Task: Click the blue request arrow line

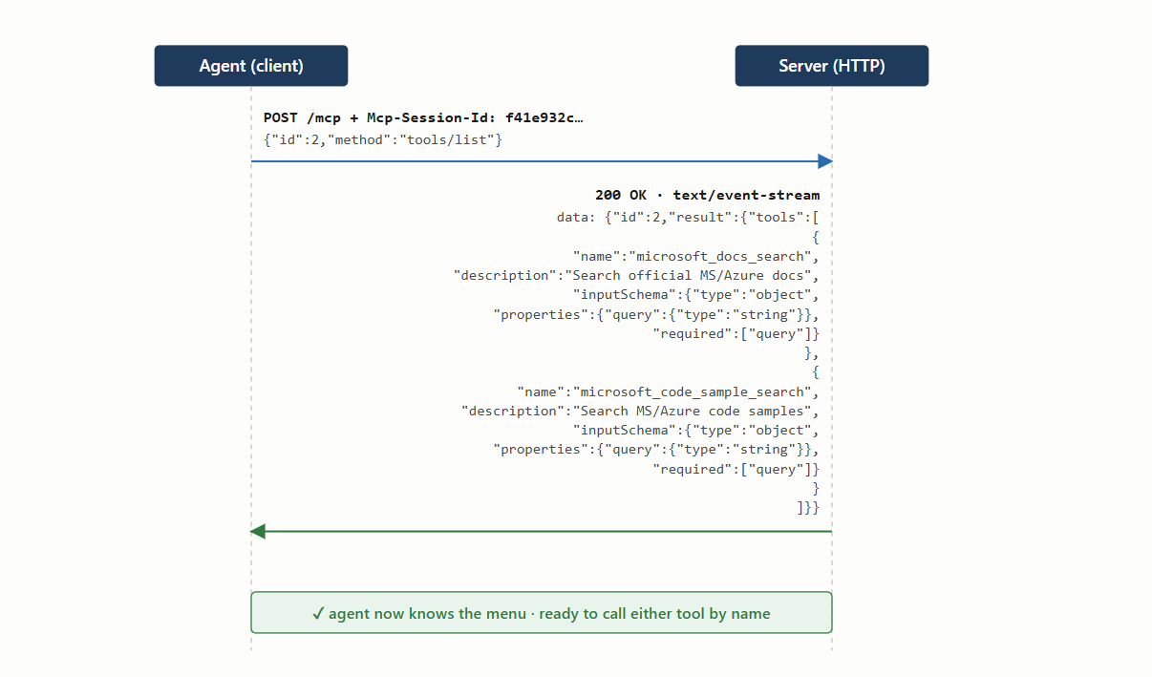Action: coord(542,161)
